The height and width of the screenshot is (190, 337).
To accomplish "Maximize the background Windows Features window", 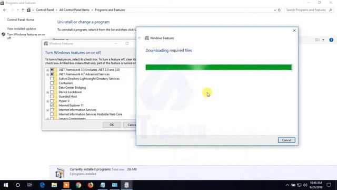I will click(127, 43).
